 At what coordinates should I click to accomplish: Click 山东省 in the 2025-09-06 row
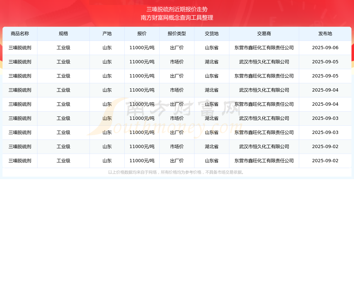[x=212, y=48]
